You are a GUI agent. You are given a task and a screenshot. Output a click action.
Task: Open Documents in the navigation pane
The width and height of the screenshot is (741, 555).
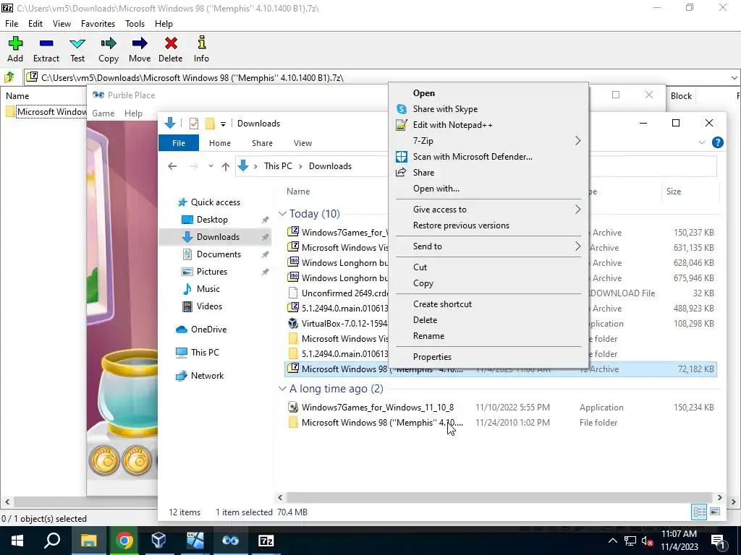click(219, 254)
